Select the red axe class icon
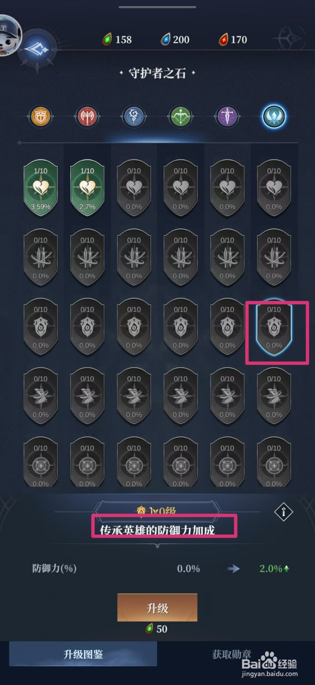Image resolution: width=315 pixels, height=685 pixels. pos(87,116)
